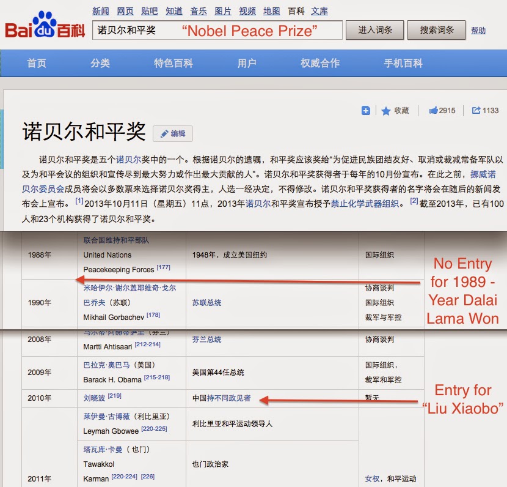Follow the 禁止化学武器组织 link
The width and height of the screenshot is (507, 487).
click(x=365, y=204)
